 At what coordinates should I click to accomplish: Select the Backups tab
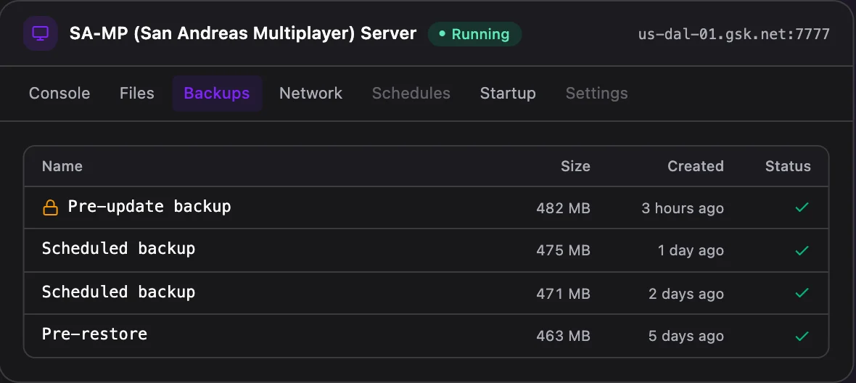(217, 94)
